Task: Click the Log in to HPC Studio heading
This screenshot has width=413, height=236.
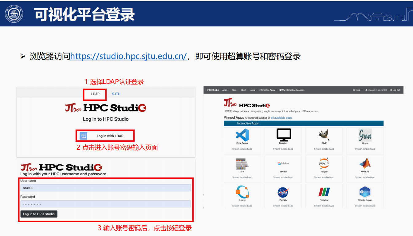Action: (x=106, y=119)
